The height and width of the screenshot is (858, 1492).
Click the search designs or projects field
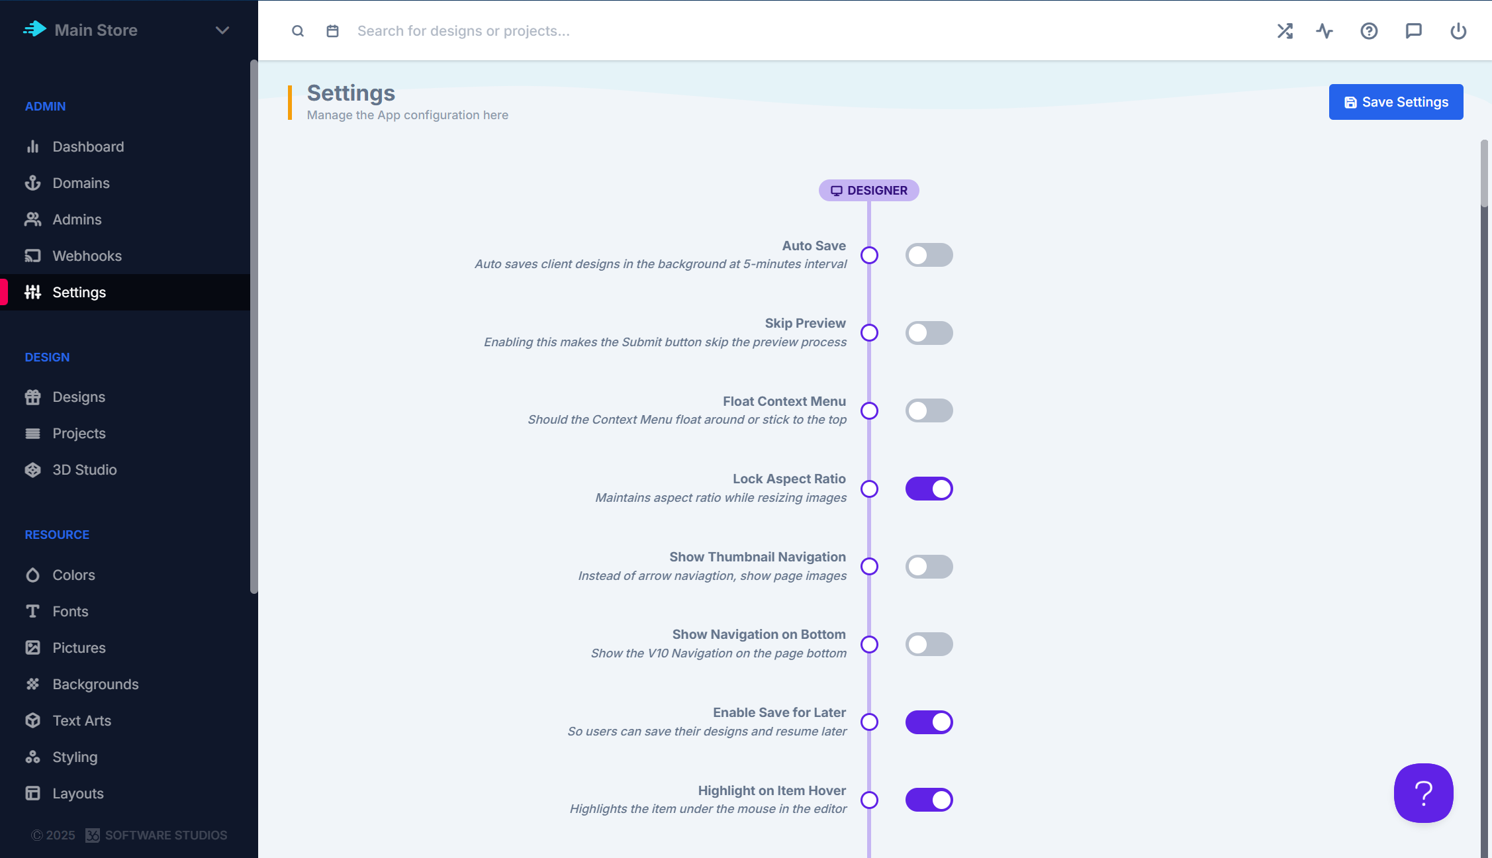tap(794, 31)
